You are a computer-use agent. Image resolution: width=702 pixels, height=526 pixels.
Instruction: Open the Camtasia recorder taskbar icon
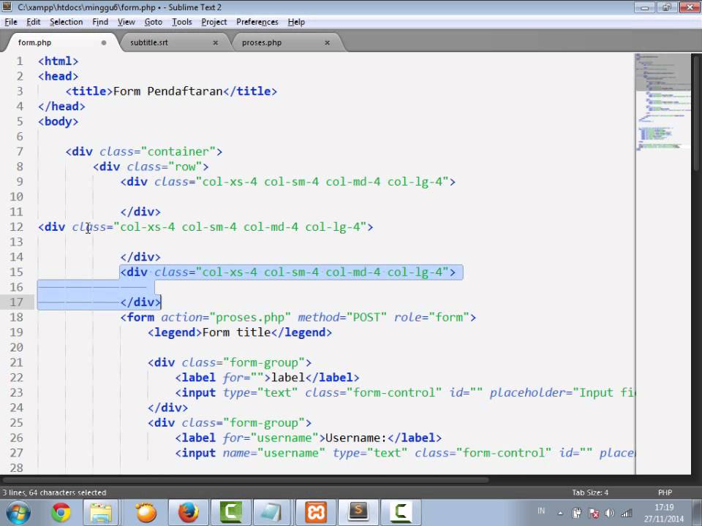[401, 513]
